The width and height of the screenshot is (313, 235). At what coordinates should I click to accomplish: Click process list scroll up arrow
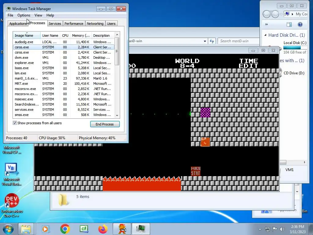(x=117, y=35)
